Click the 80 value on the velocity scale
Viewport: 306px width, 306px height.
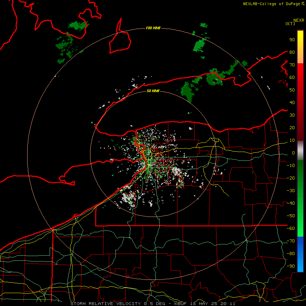(x=292, y=52)
